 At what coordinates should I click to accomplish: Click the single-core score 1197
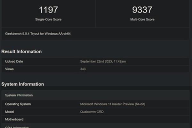click(x=48, y=10)
